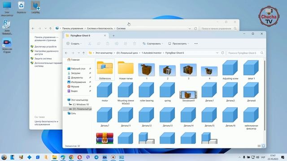Add a new Explorer tab

pyautogui.click(x=113, y=36)
